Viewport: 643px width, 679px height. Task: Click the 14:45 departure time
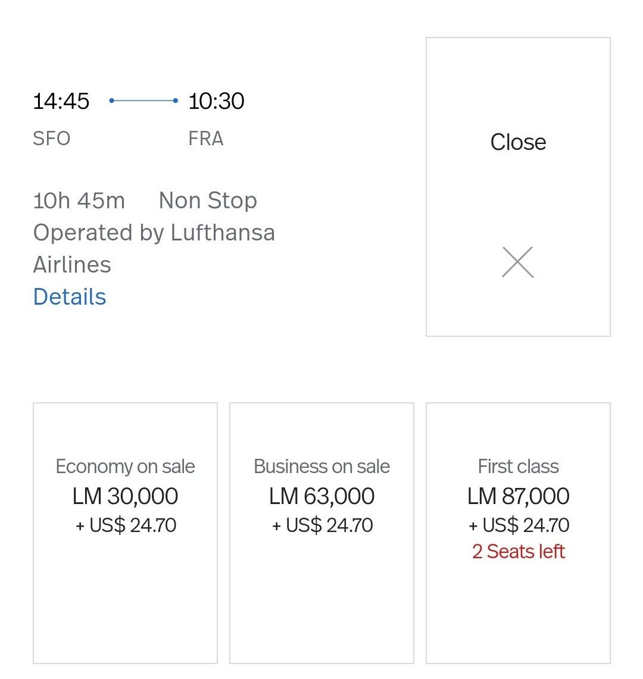point(61,101)
